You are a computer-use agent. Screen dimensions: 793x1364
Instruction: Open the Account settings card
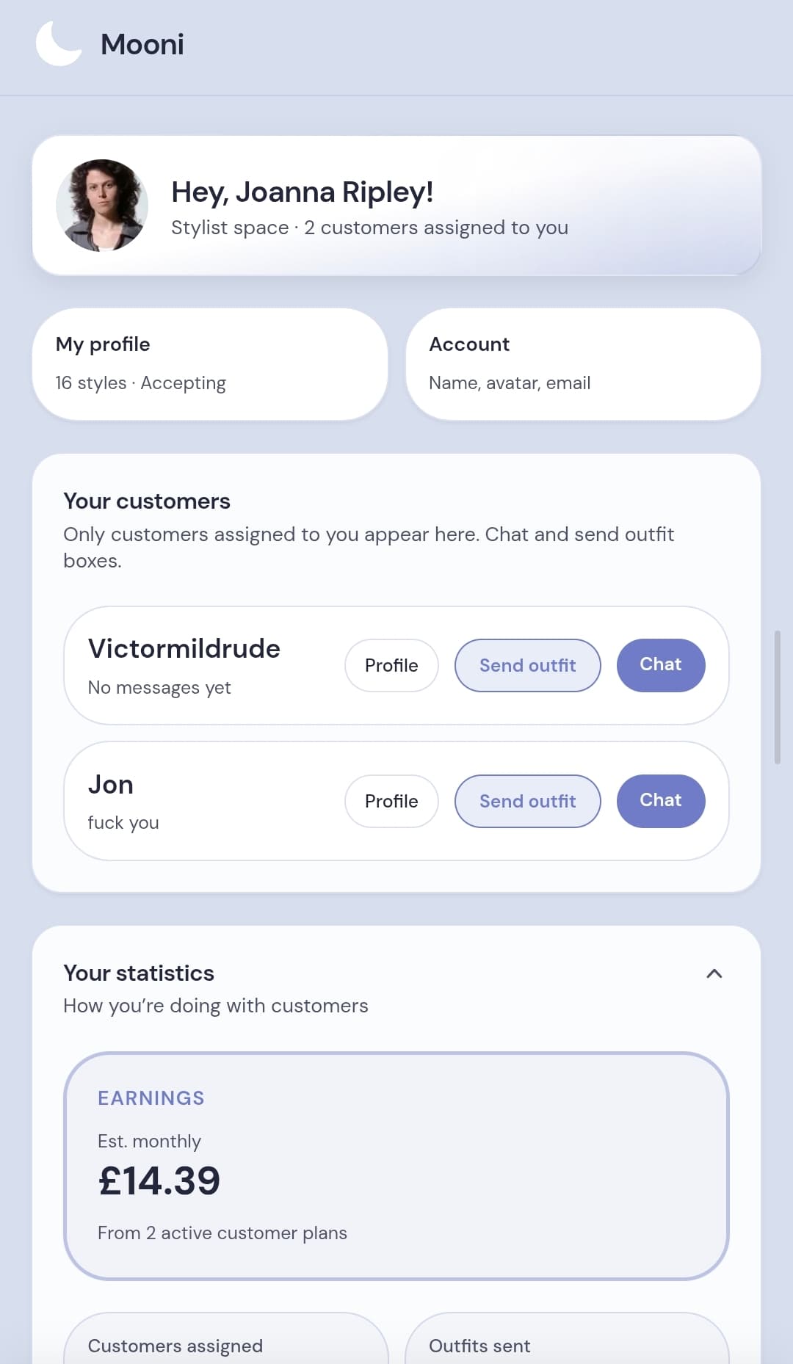583,364
